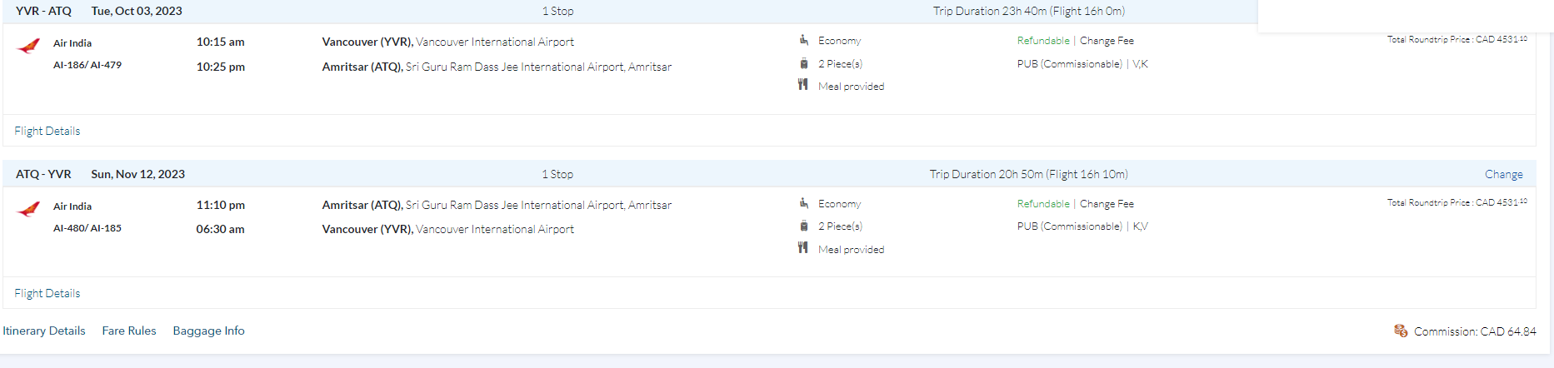Viewport: 1554px width, 368px height.
Task: Click the 1 Stop label on outbound flight
Action: 558,11
